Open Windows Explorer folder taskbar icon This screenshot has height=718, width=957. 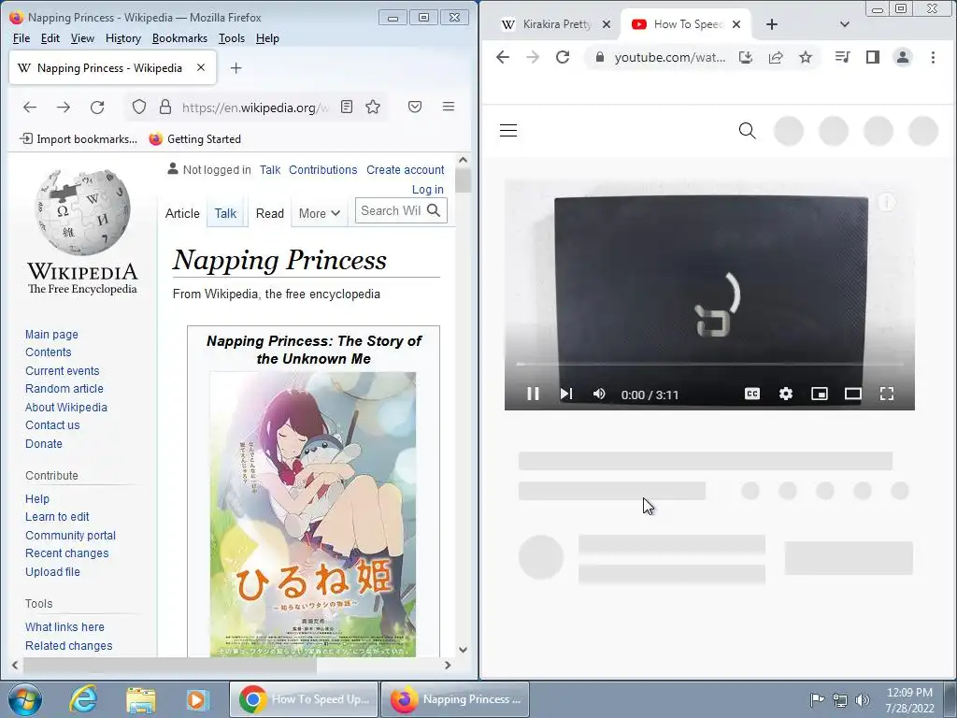pyautogui.click(x=140, y=699)
